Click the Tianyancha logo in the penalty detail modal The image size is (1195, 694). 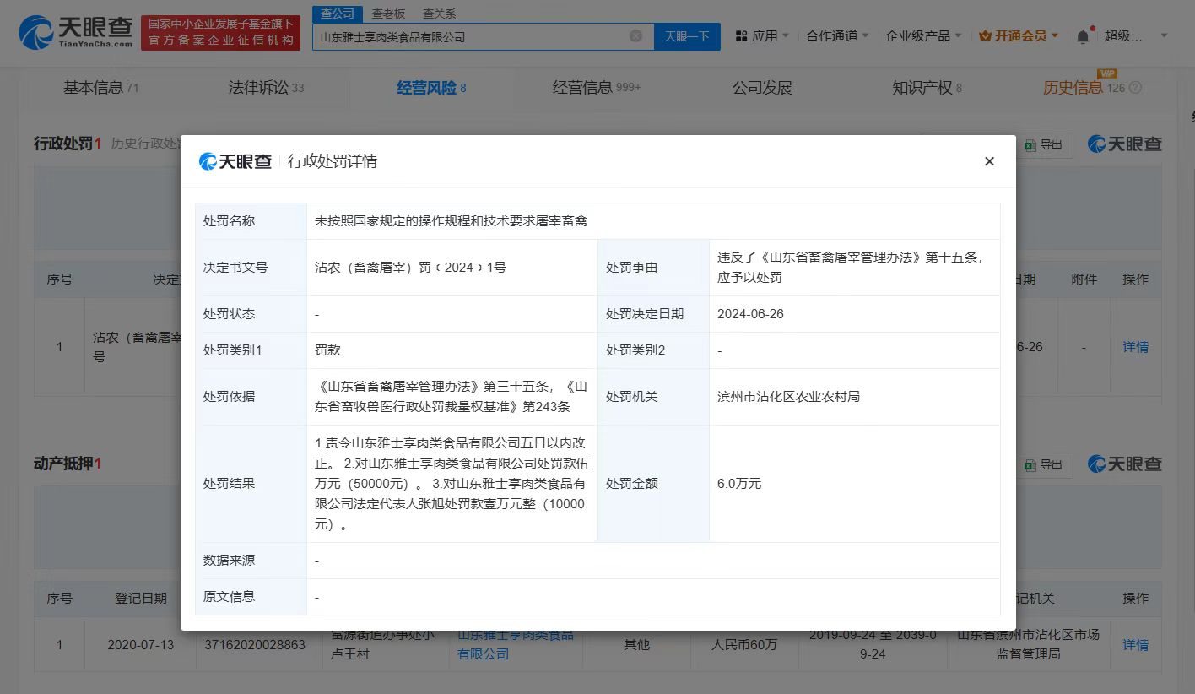(x=235, y=161)
